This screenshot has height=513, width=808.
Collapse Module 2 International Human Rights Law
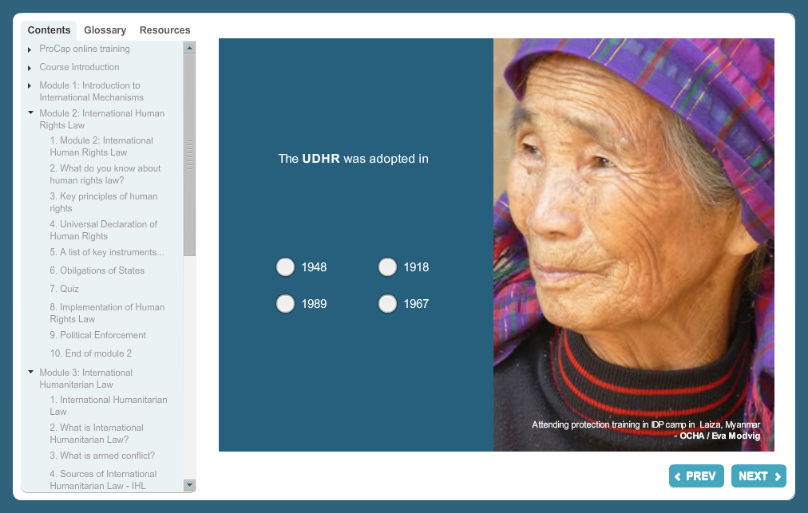click(x=30, y=112)
